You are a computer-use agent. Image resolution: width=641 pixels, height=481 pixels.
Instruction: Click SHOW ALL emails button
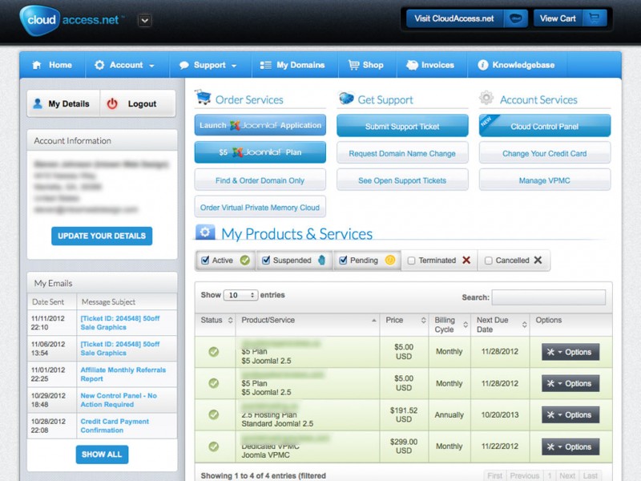tap(102, 455)
